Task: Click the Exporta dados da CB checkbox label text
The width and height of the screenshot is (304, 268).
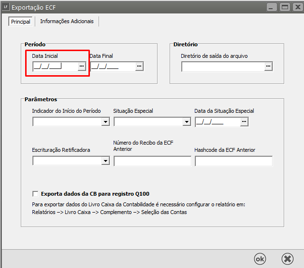Action: (x=95, y=194)
